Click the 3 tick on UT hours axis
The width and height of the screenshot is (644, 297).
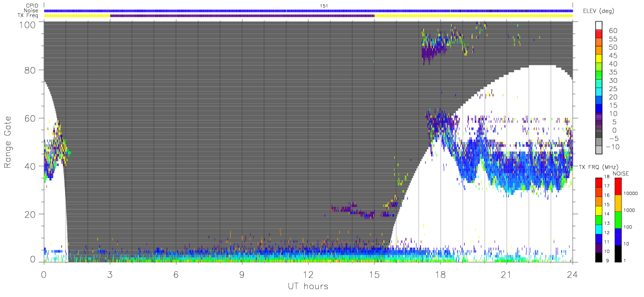click(110, 274)
